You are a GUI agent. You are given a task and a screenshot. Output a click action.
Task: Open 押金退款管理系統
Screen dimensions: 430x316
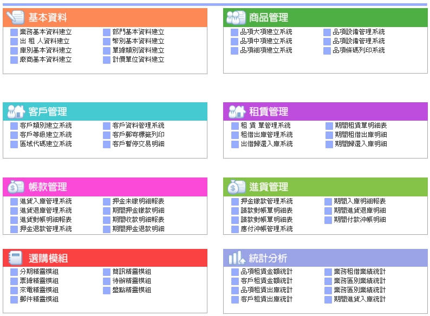pyautogui.click(x=45, y=229)
